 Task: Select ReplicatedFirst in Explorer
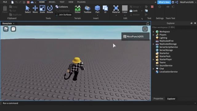pos(166,41)
